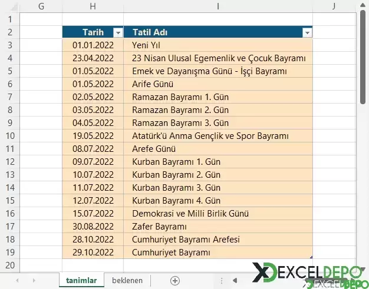The image size is (369, 289).
Task: Select cell with date 09.07.2022
Action: [93, 162]
